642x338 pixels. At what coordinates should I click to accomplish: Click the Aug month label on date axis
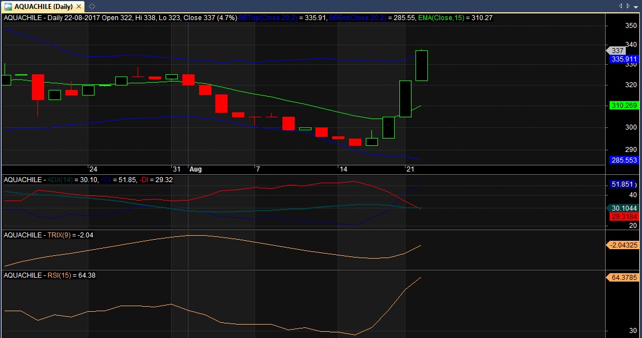pyautogui.click(x=196, y=169)
